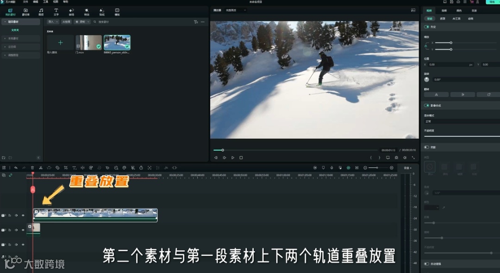
Task: Click the preview snapshot camera icon
Action: (x=396, y=158)
